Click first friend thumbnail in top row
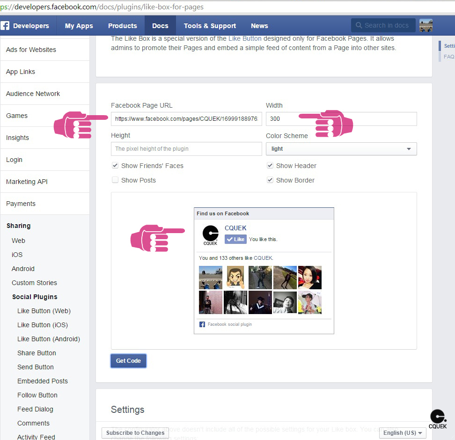 [x=210, y=278]
